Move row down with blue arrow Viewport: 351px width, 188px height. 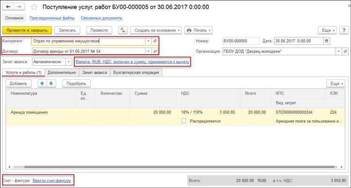click(51, 83)
